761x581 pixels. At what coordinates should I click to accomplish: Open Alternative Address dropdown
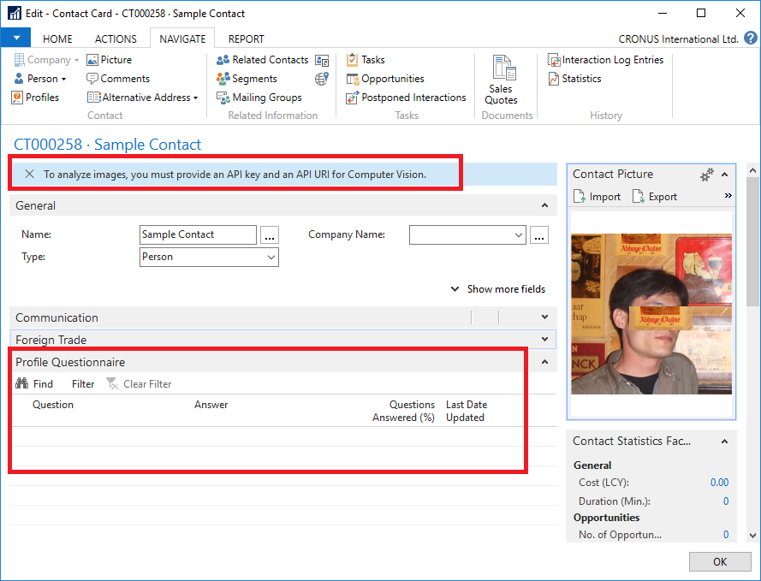click(x=142, y=98)
